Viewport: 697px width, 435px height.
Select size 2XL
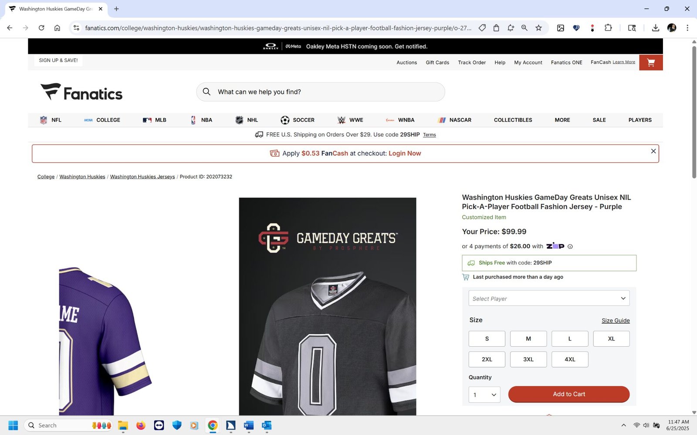tap(487, 359)
